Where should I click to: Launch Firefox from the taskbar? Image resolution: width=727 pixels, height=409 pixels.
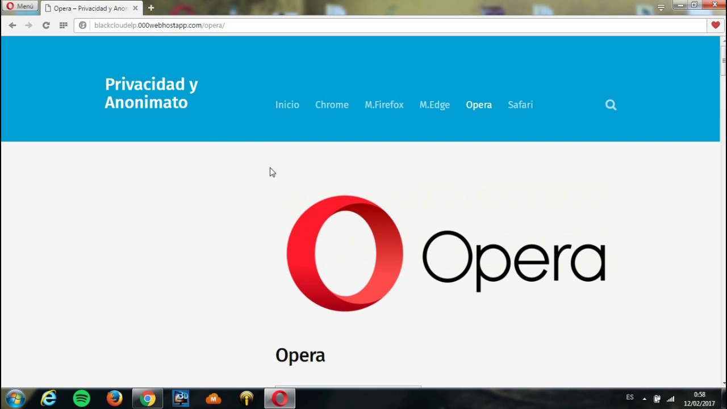click(x=115, y=399)
